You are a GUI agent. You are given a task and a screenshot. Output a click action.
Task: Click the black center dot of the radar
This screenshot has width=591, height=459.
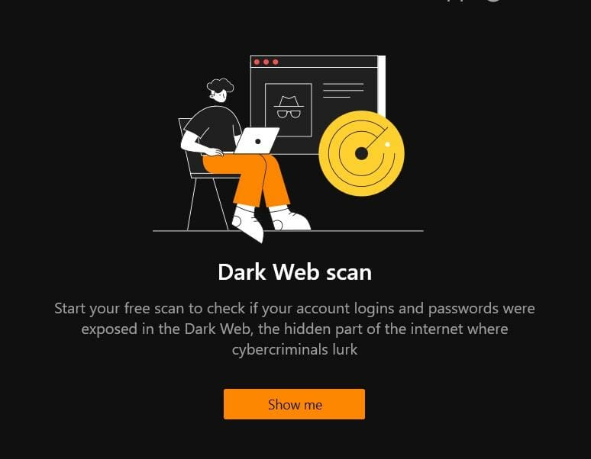point(361,153)
